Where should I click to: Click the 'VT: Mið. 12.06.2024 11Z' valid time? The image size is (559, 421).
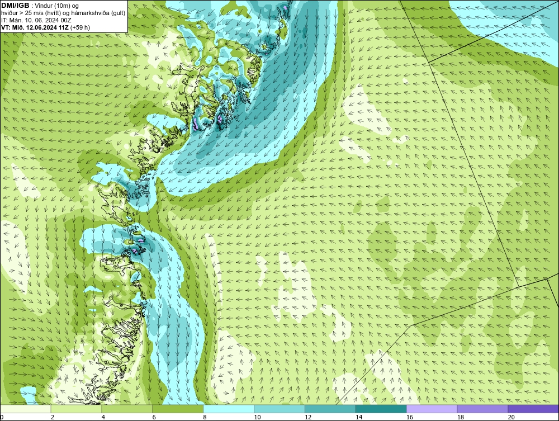[35, 27]
